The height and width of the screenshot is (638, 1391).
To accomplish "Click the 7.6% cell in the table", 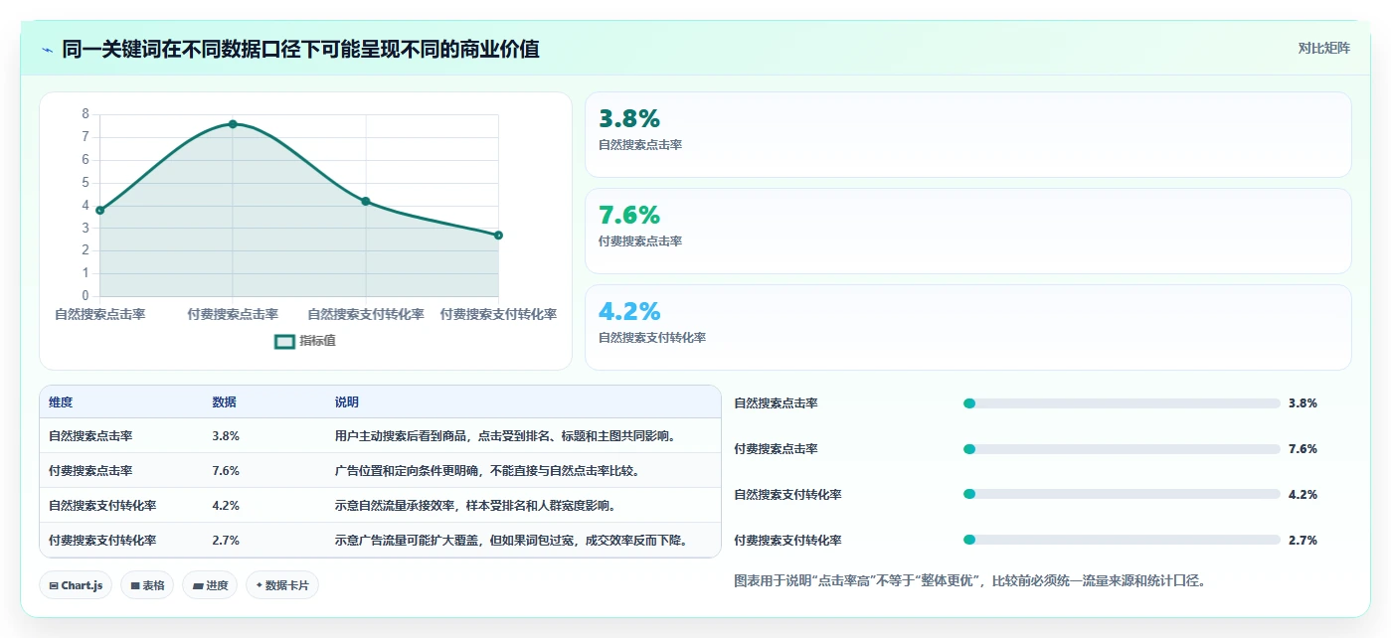I will 226,470.
